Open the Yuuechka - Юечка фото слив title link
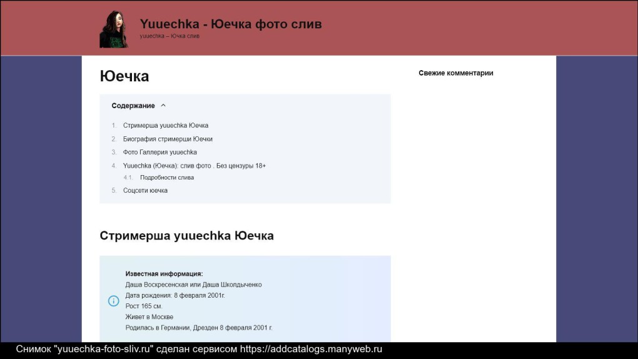Image resolution: width=638 pixels, height=359 pixels. (x=231, y=24)
